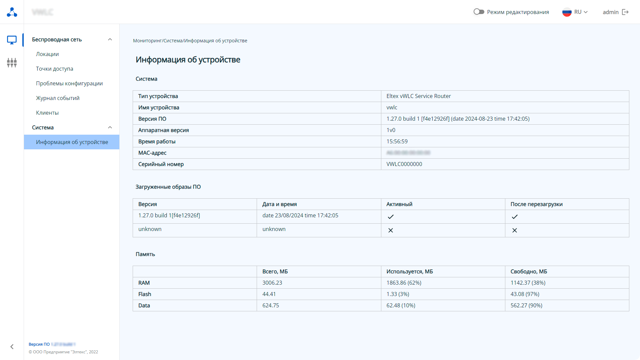Click the admin username label
Image resolution: width=640 pixels, height=360 pixels.
[610, 12]
